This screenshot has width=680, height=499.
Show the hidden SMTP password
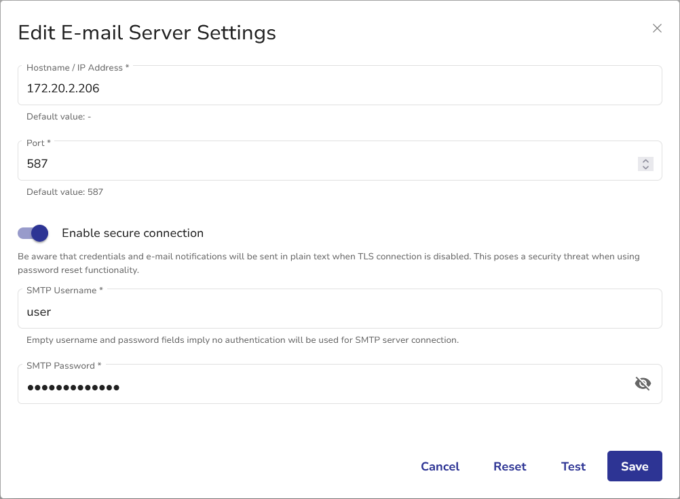point(642,384)
